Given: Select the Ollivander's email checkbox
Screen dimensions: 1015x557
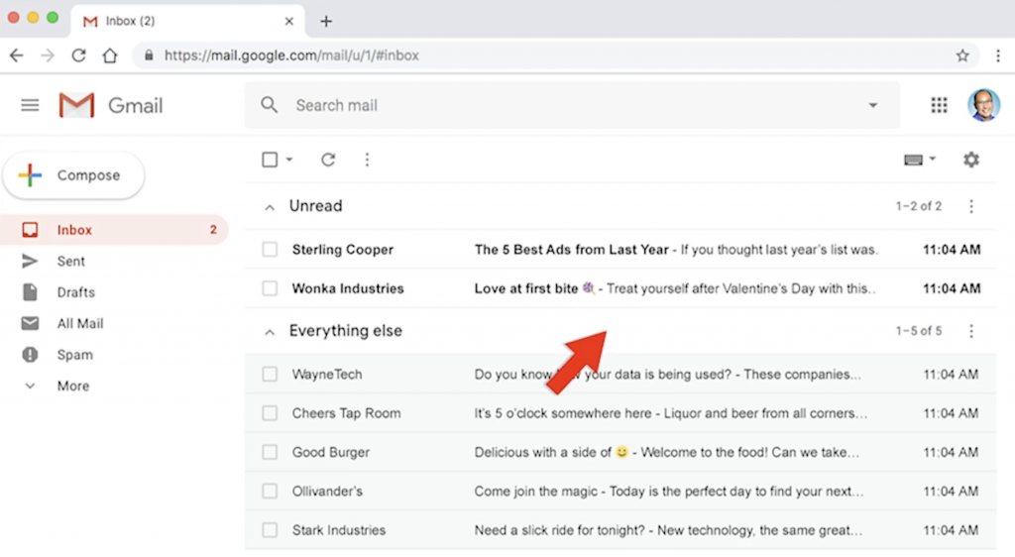Looking at the screenshot, I should [x=270, y=491].
